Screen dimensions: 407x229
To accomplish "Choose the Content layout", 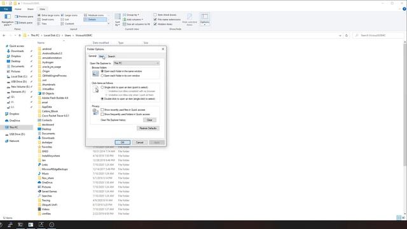I will [x=67, y=24].
